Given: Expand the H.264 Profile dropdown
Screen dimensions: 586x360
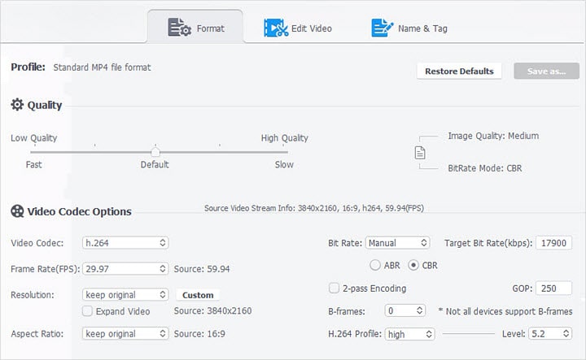Looking at the screenshot, I should [409, 333].
